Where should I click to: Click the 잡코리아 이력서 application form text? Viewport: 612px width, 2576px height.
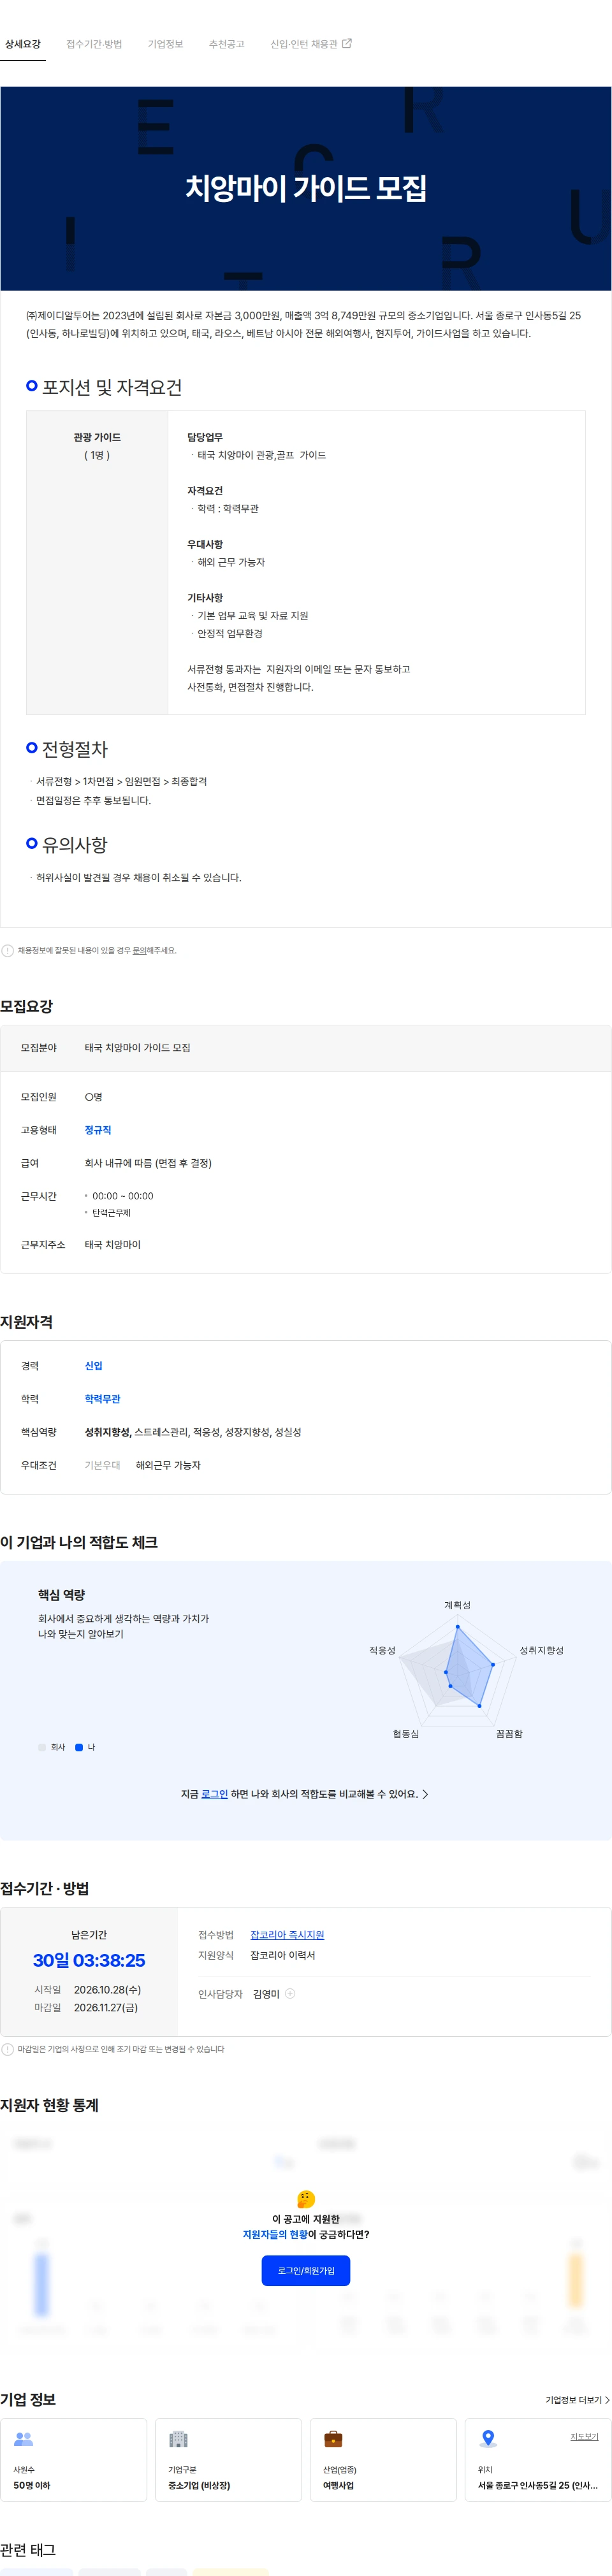[282, 1955]
